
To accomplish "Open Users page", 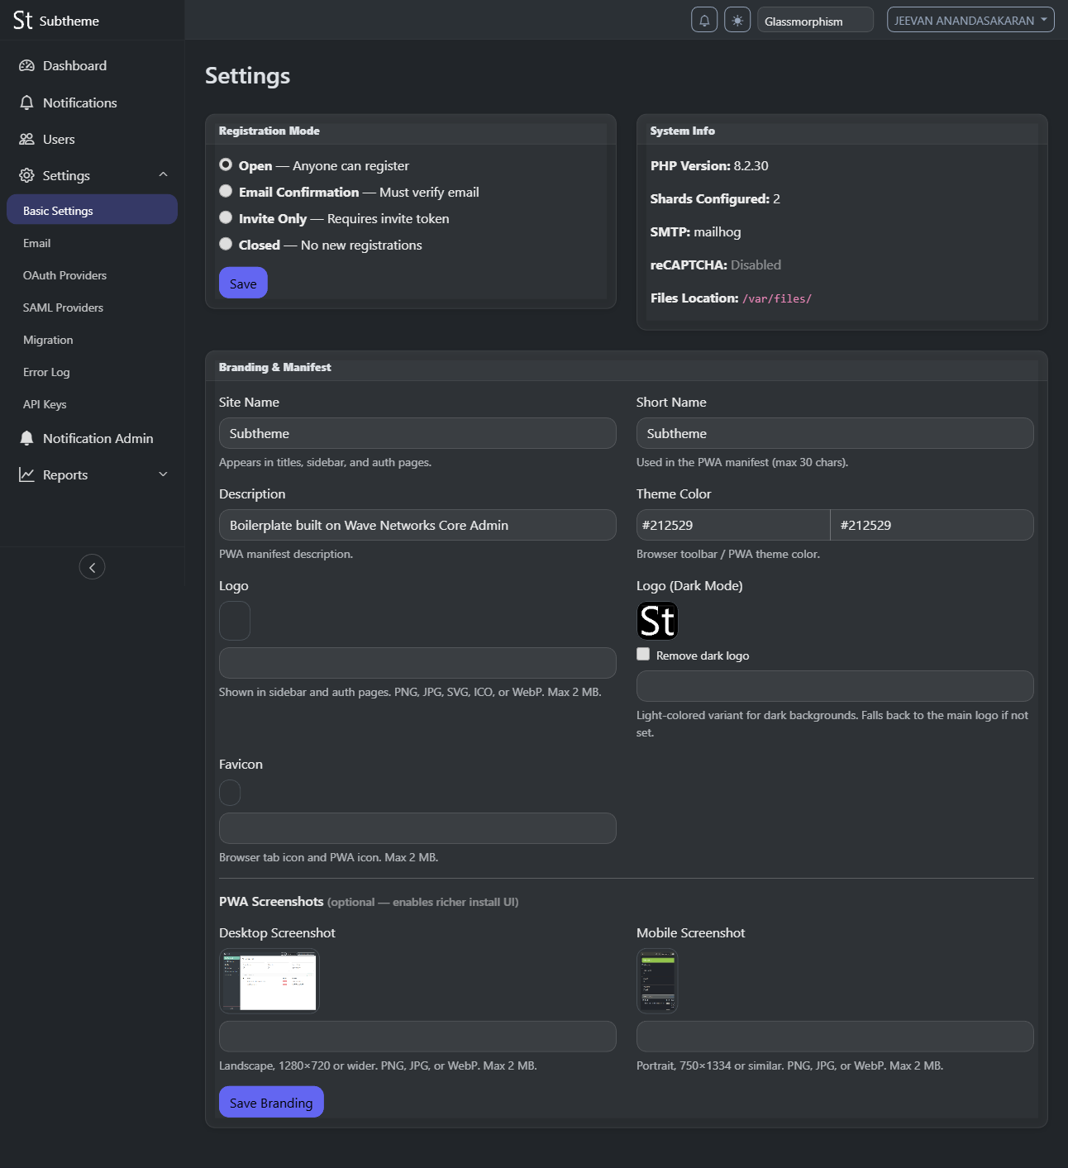I will [92, 139].
